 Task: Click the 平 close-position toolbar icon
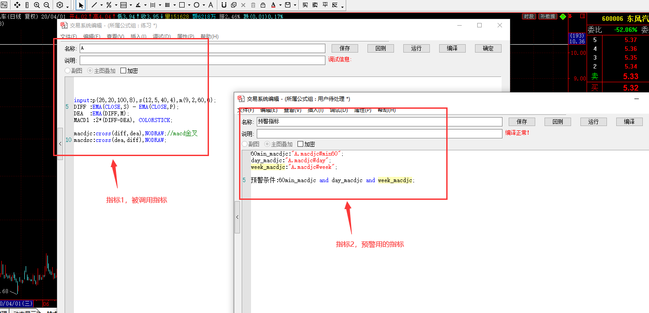click(325, 5)
